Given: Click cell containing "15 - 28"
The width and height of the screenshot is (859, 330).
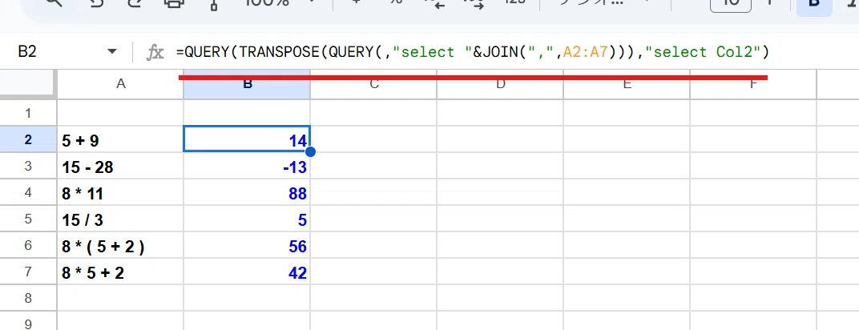Looking at the screenshot, I should point(120,167).
